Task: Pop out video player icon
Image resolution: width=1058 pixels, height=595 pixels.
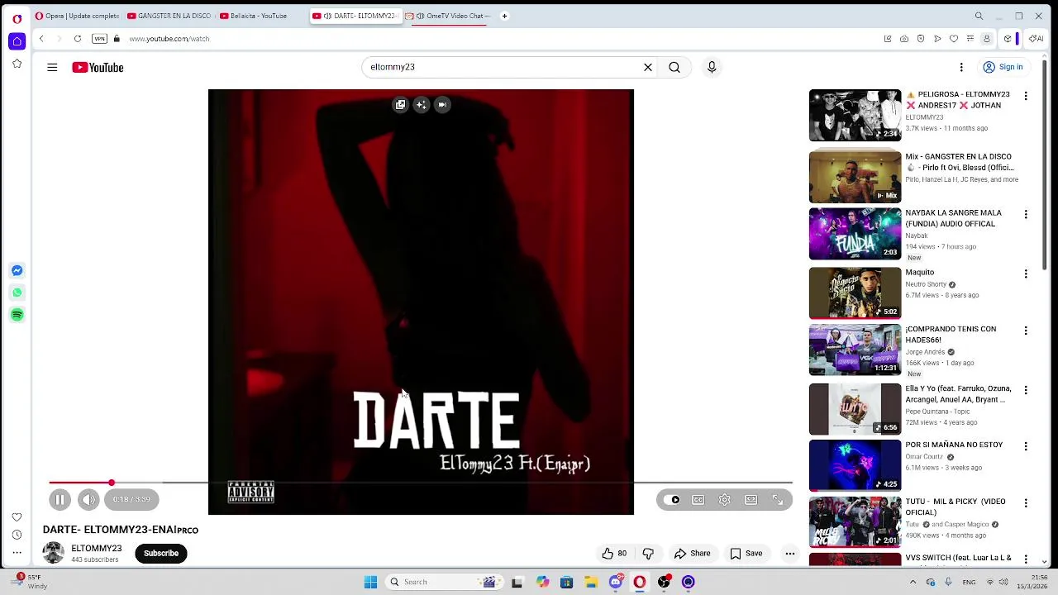Action: 400,105
